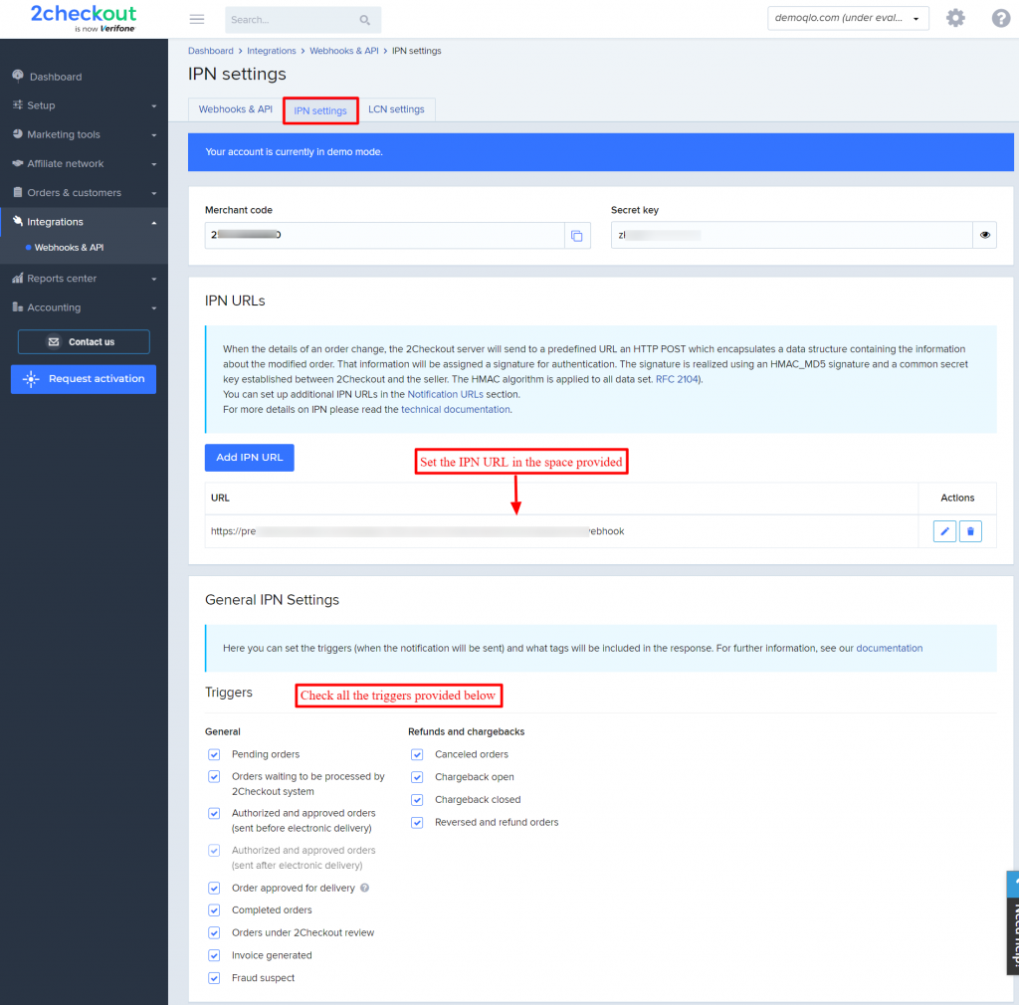The height and width of the screenshot is (1005, 1019).
Task: Toggle Completed orders checkbox
Action: [x=214, y=910]
